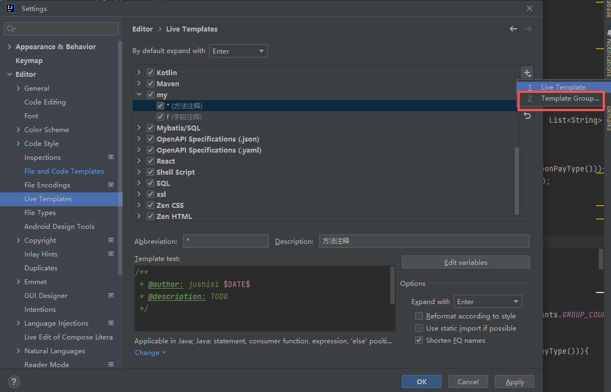Uncheck the * (方法注释) template checkbox

[x=160, y=106]
